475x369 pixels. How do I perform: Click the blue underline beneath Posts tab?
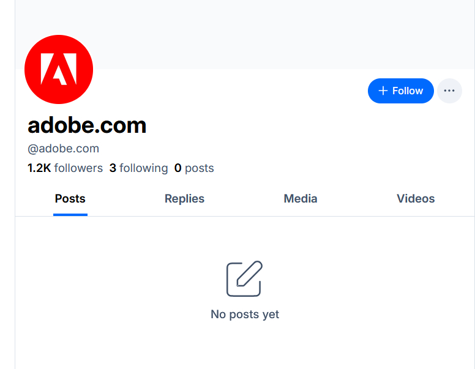(x=70, y=215)
